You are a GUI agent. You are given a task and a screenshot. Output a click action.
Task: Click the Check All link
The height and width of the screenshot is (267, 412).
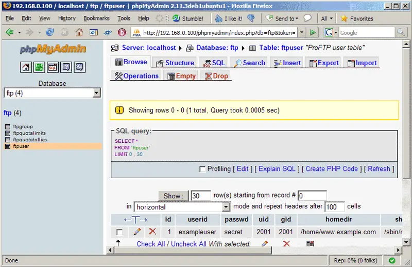150,244
